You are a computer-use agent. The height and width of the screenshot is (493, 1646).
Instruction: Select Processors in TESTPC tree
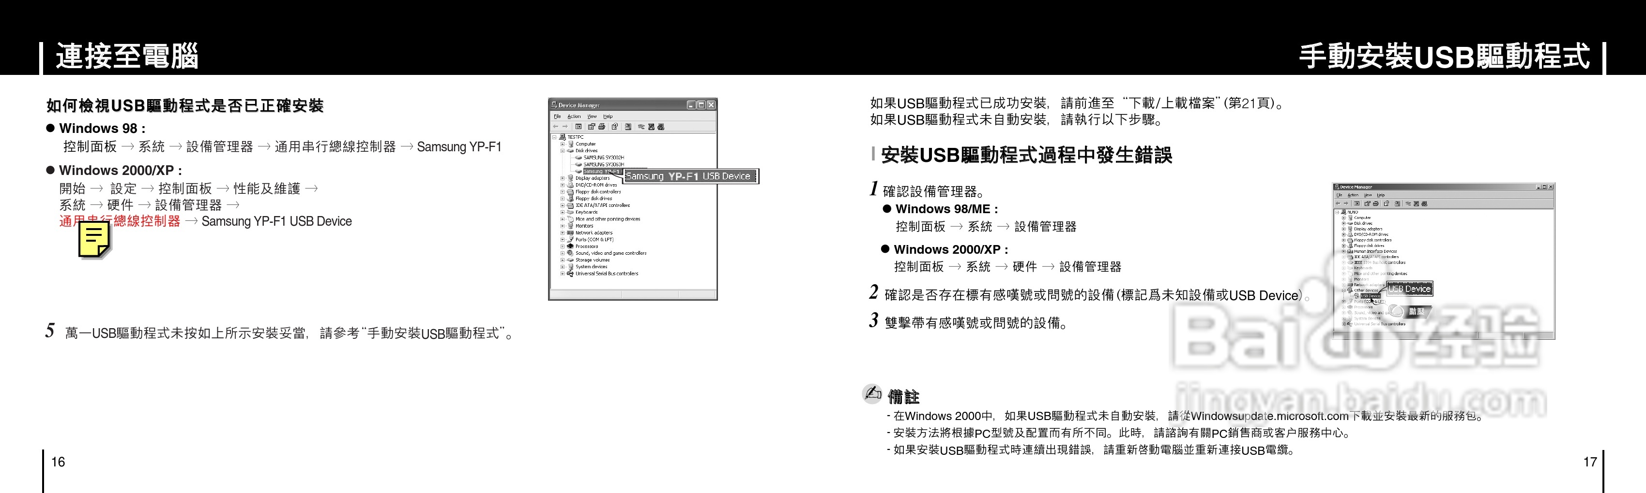pos(587,246)
